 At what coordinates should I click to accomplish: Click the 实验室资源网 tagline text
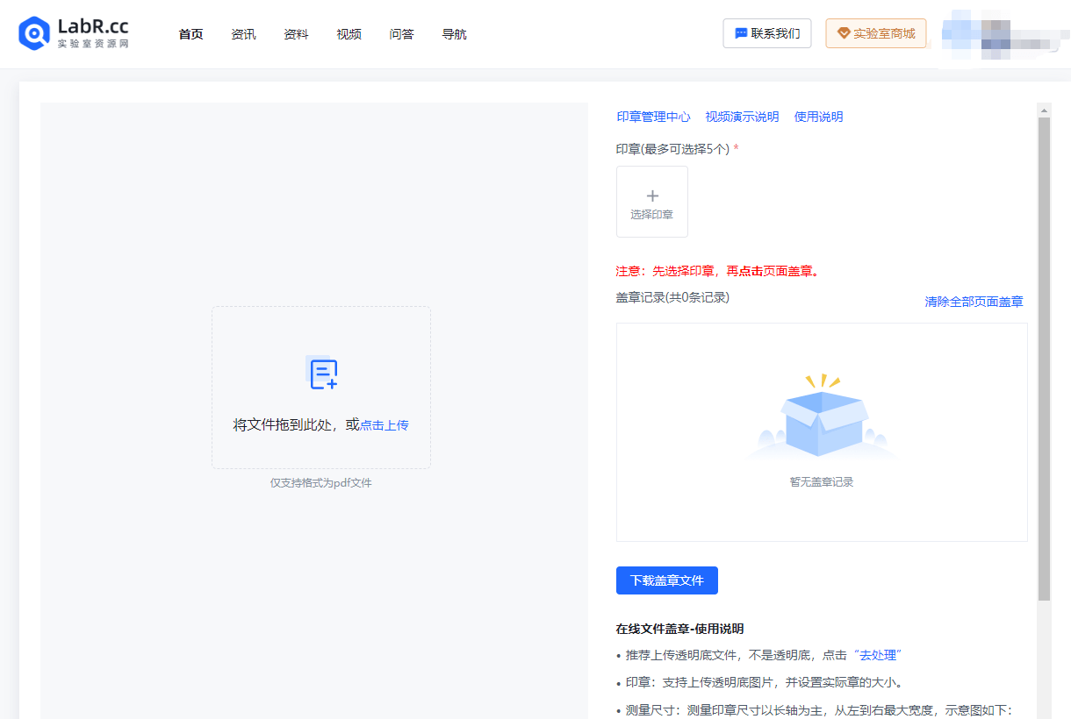(93, 44)
